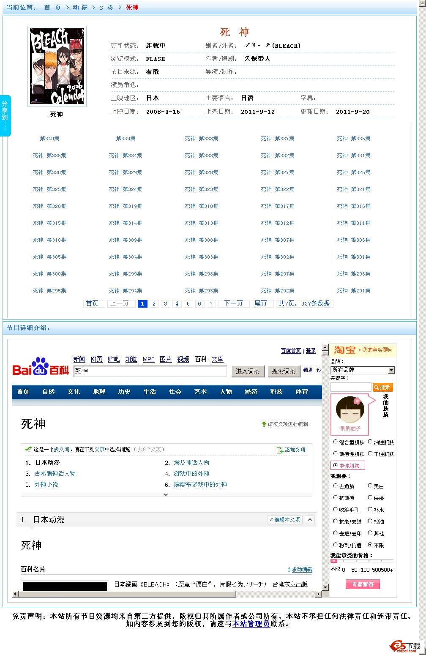426x655 pixels.
Task: Click the 关键字 keyword input field
Action: coord(351,387)
